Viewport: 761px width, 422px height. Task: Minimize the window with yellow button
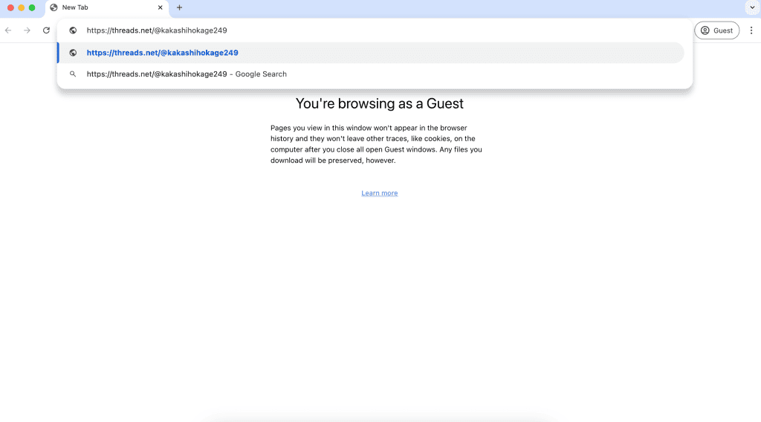[x=21, y=7]
